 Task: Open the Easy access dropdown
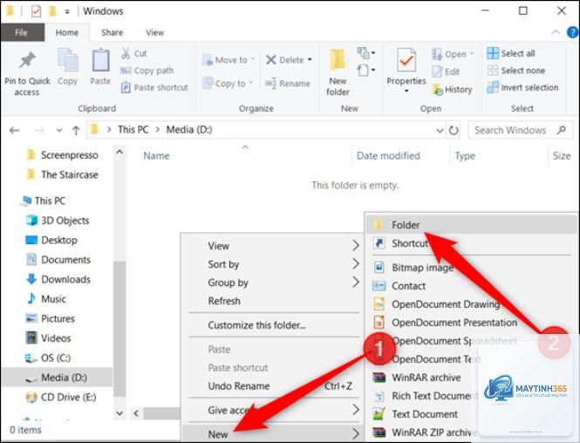point(365,70)
